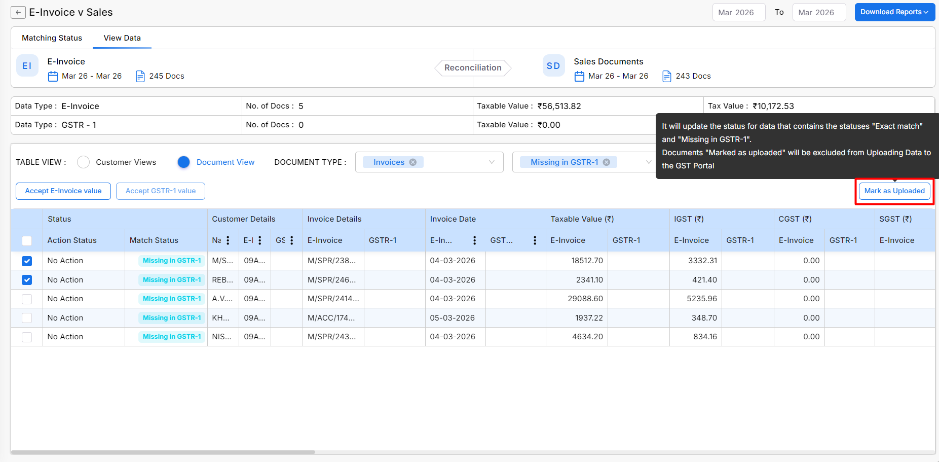The image size is (939, 462).
Task: Open the GS customer column three-dot menu
Action: pyautogui.click(x=292, y=240)
